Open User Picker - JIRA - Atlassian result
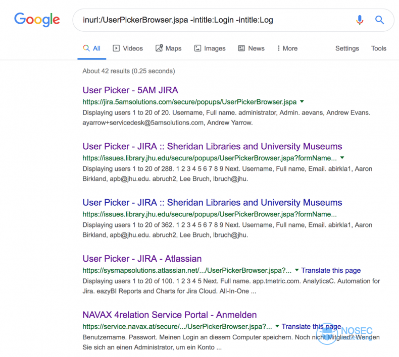Image resolution: width=399 pixels, height=357 pixels. click(x=142, y=259)
